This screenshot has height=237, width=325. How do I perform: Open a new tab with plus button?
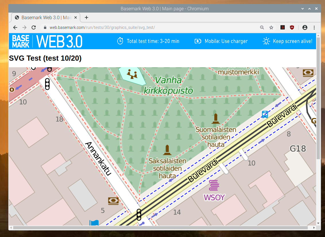point(86,17)
